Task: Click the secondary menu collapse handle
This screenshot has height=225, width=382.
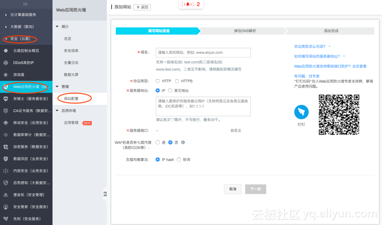Action: pyautogui.click(x=105, y=194)
